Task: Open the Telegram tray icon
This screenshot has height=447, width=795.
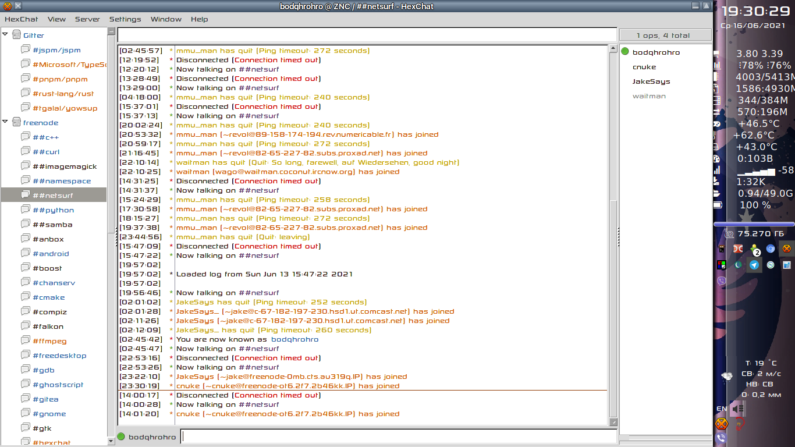Action: [754, 265]
